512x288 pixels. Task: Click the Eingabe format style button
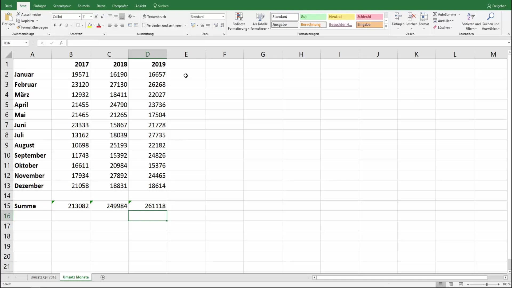tap(369, 24)
